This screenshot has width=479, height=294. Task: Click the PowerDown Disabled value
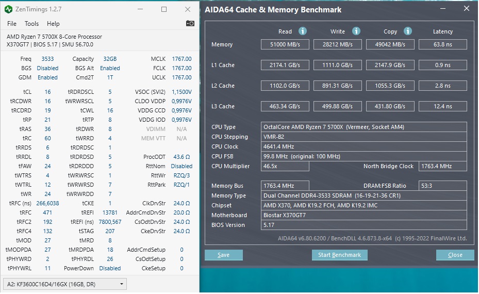tap(110, 268)
